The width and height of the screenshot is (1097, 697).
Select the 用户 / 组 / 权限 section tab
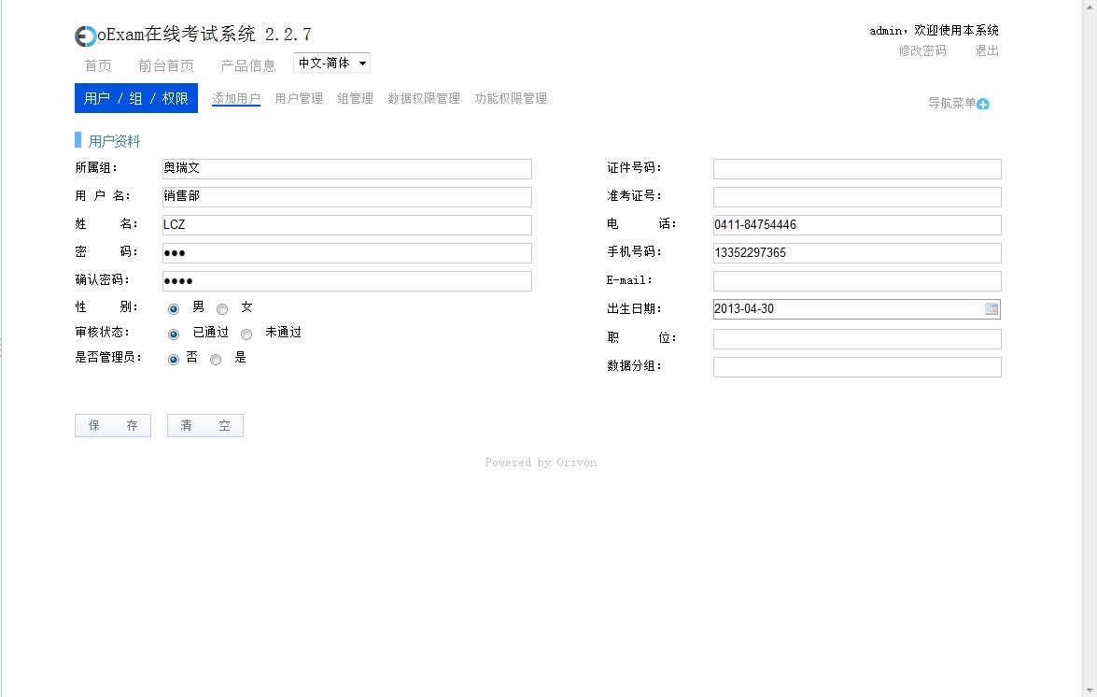coord(136,98)
